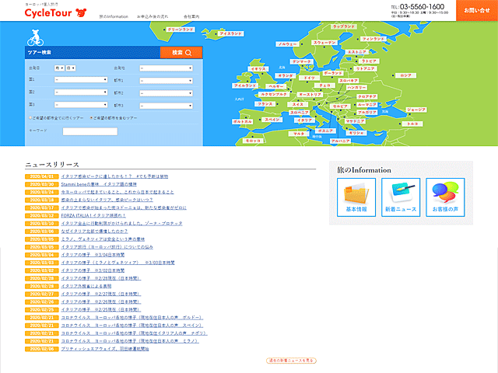498x373 pixels.
Task: Click the お問い合せ contact button
Action: 477,10
